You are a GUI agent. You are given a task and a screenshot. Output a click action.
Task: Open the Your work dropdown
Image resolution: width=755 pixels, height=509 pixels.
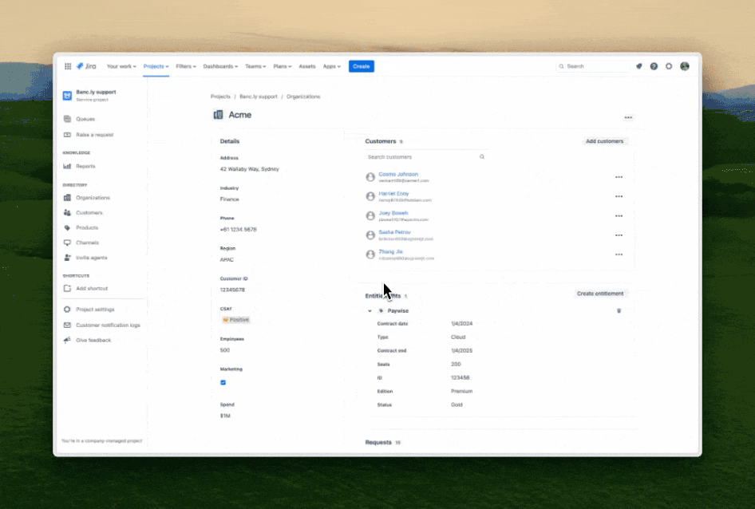121,66
